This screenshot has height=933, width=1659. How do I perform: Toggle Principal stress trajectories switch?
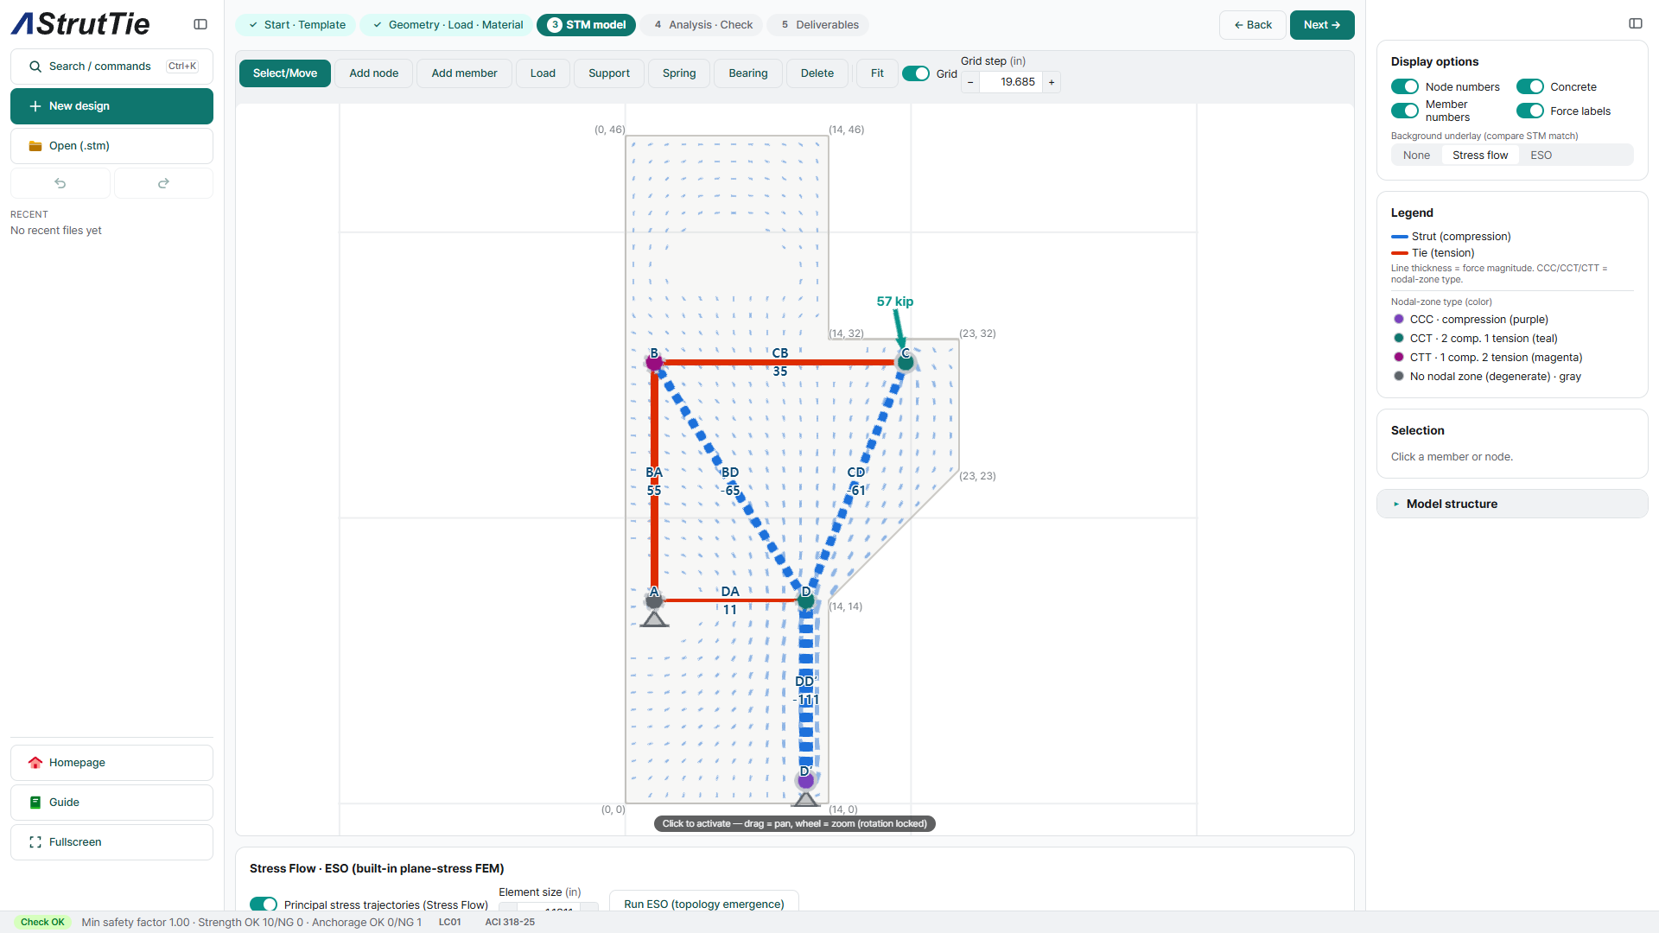pyautogui.click(x=264, y=904)
